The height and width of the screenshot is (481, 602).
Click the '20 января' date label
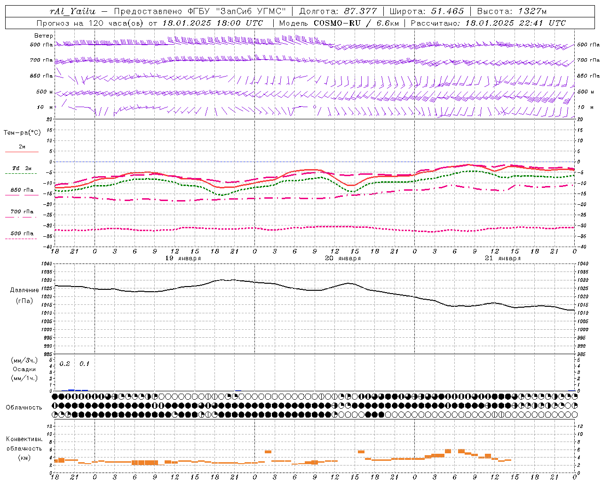(x=343, y=258)
